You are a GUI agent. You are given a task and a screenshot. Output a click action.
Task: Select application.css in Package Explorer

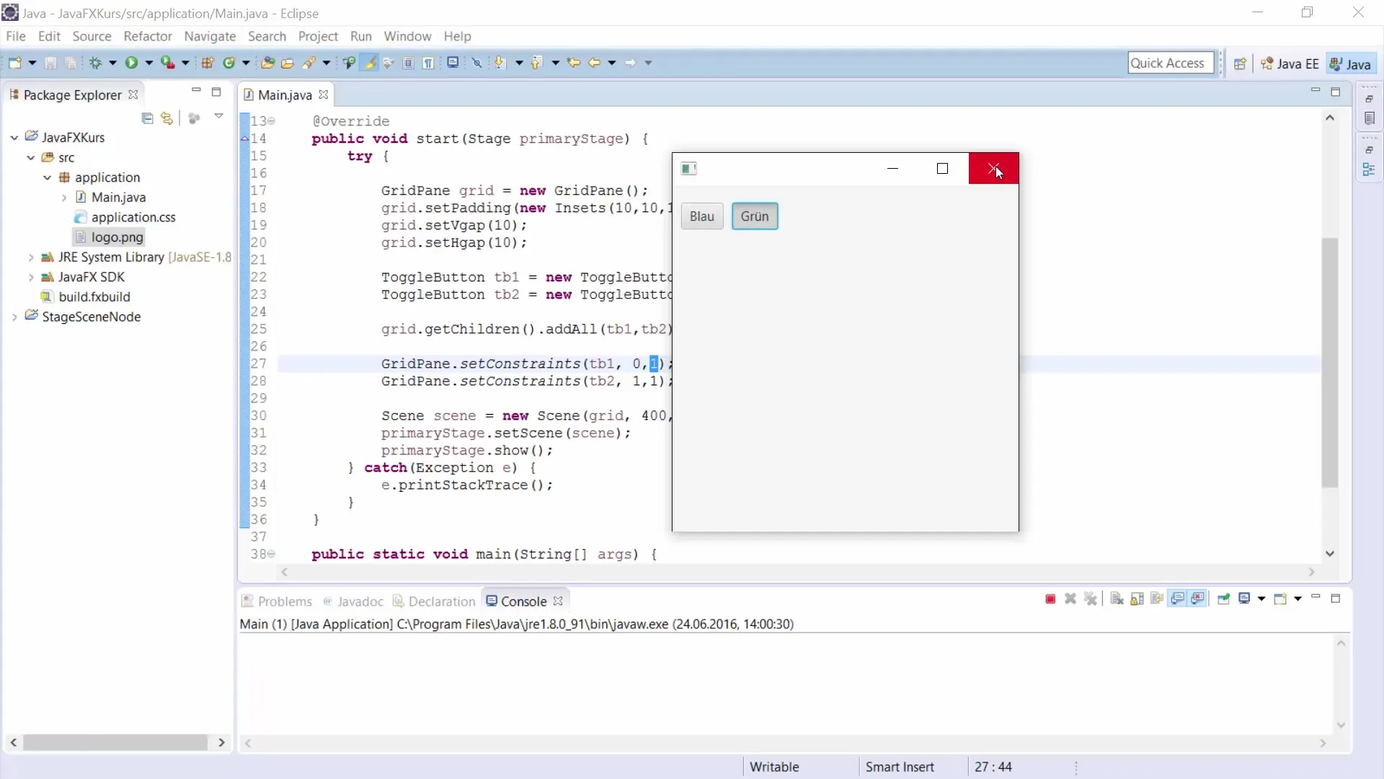click(125, 217)
